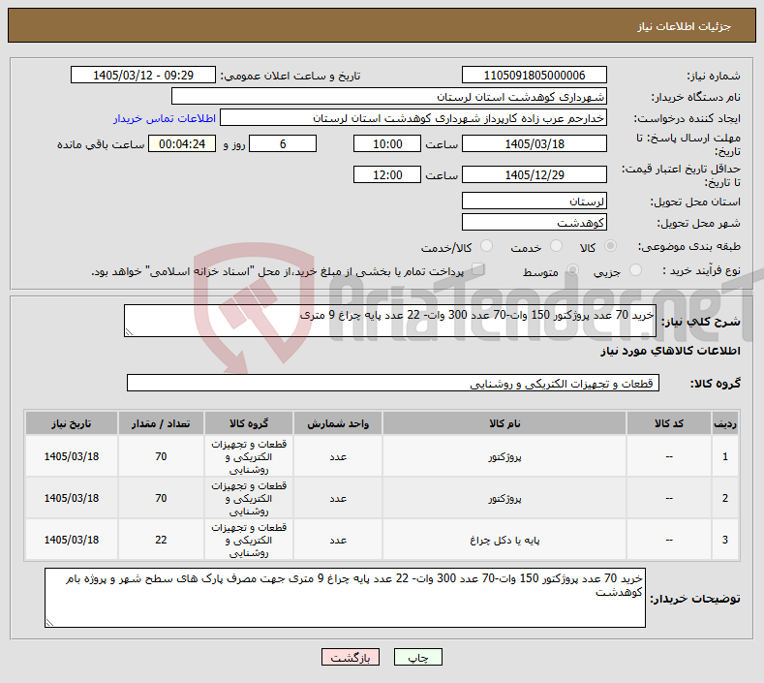Select the کالا/خدمت radio button
This screenshot has width=764, height=683.
[486, 246]
